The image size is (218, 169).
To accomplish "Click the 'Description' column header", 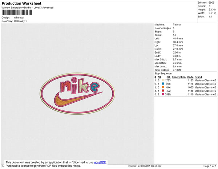I will pyautogui.click(x=179, y=77).
